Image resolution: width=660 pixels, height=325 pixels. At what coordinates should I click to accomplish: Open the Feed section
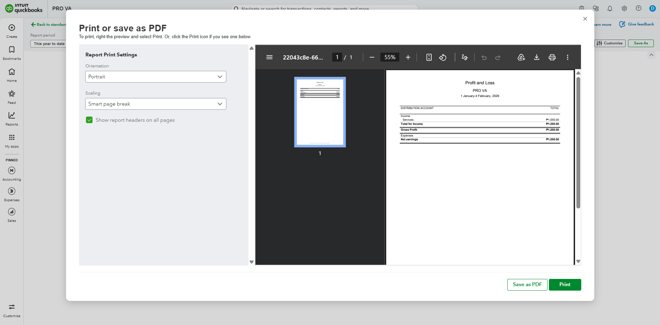12,97
